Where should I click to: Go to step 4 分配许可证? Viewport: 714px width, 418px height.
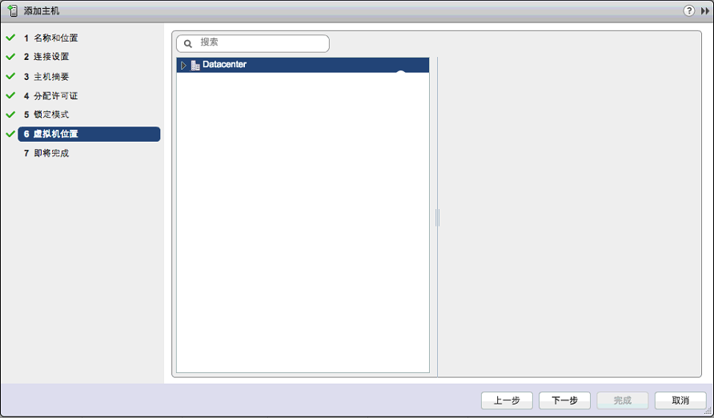51,95
